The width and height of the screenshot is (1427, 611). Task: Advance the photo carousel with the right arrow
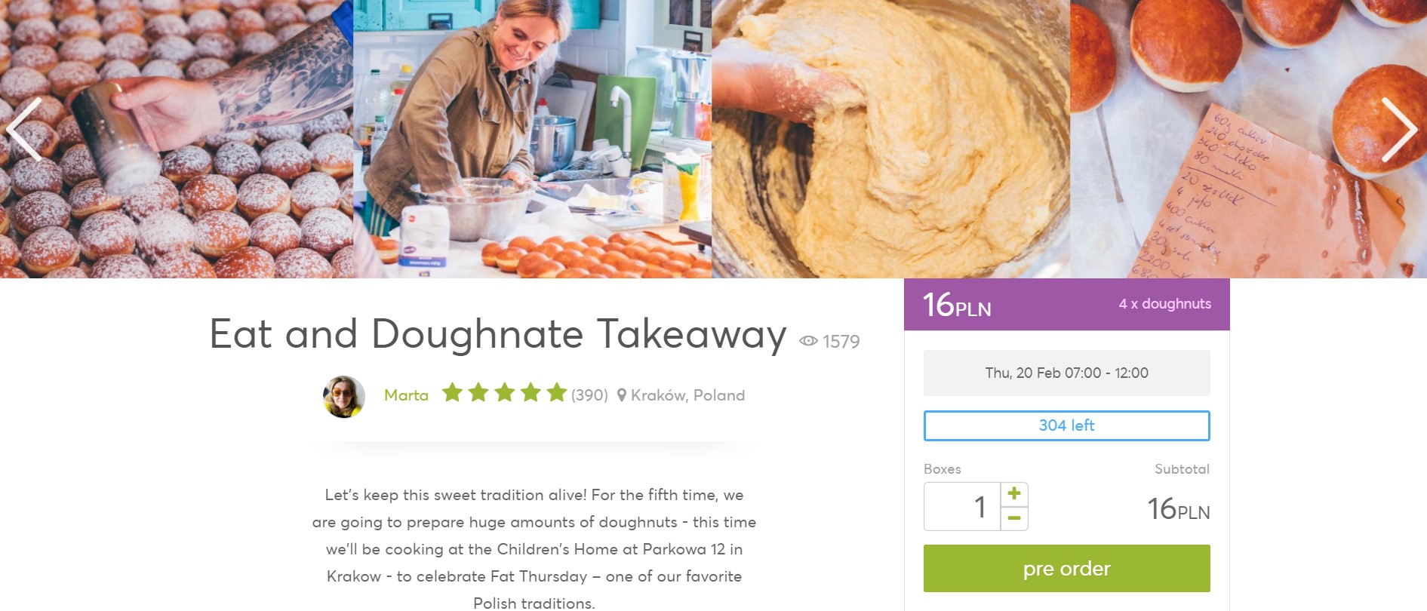pos(1400,129)
